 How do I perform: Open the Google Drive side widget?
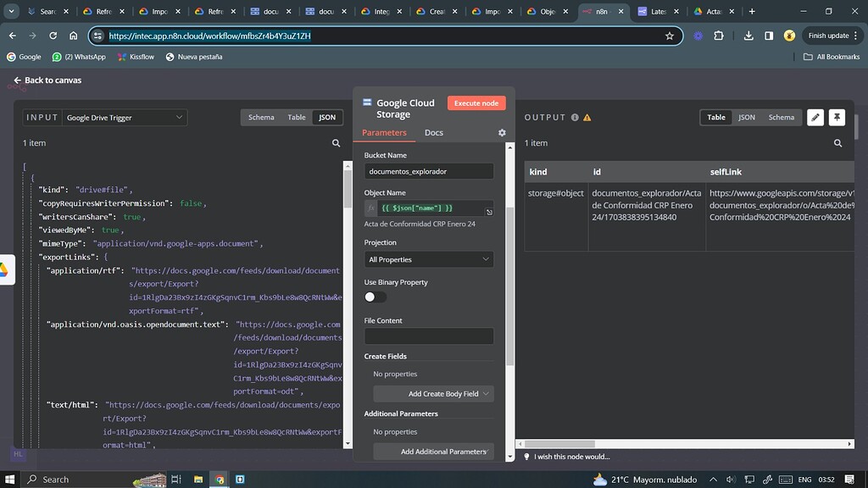tap(6, 270)
